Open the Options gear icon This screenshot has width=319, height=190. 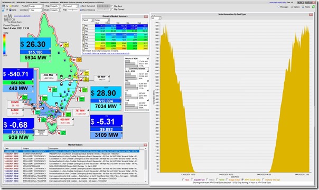[292, 7]
